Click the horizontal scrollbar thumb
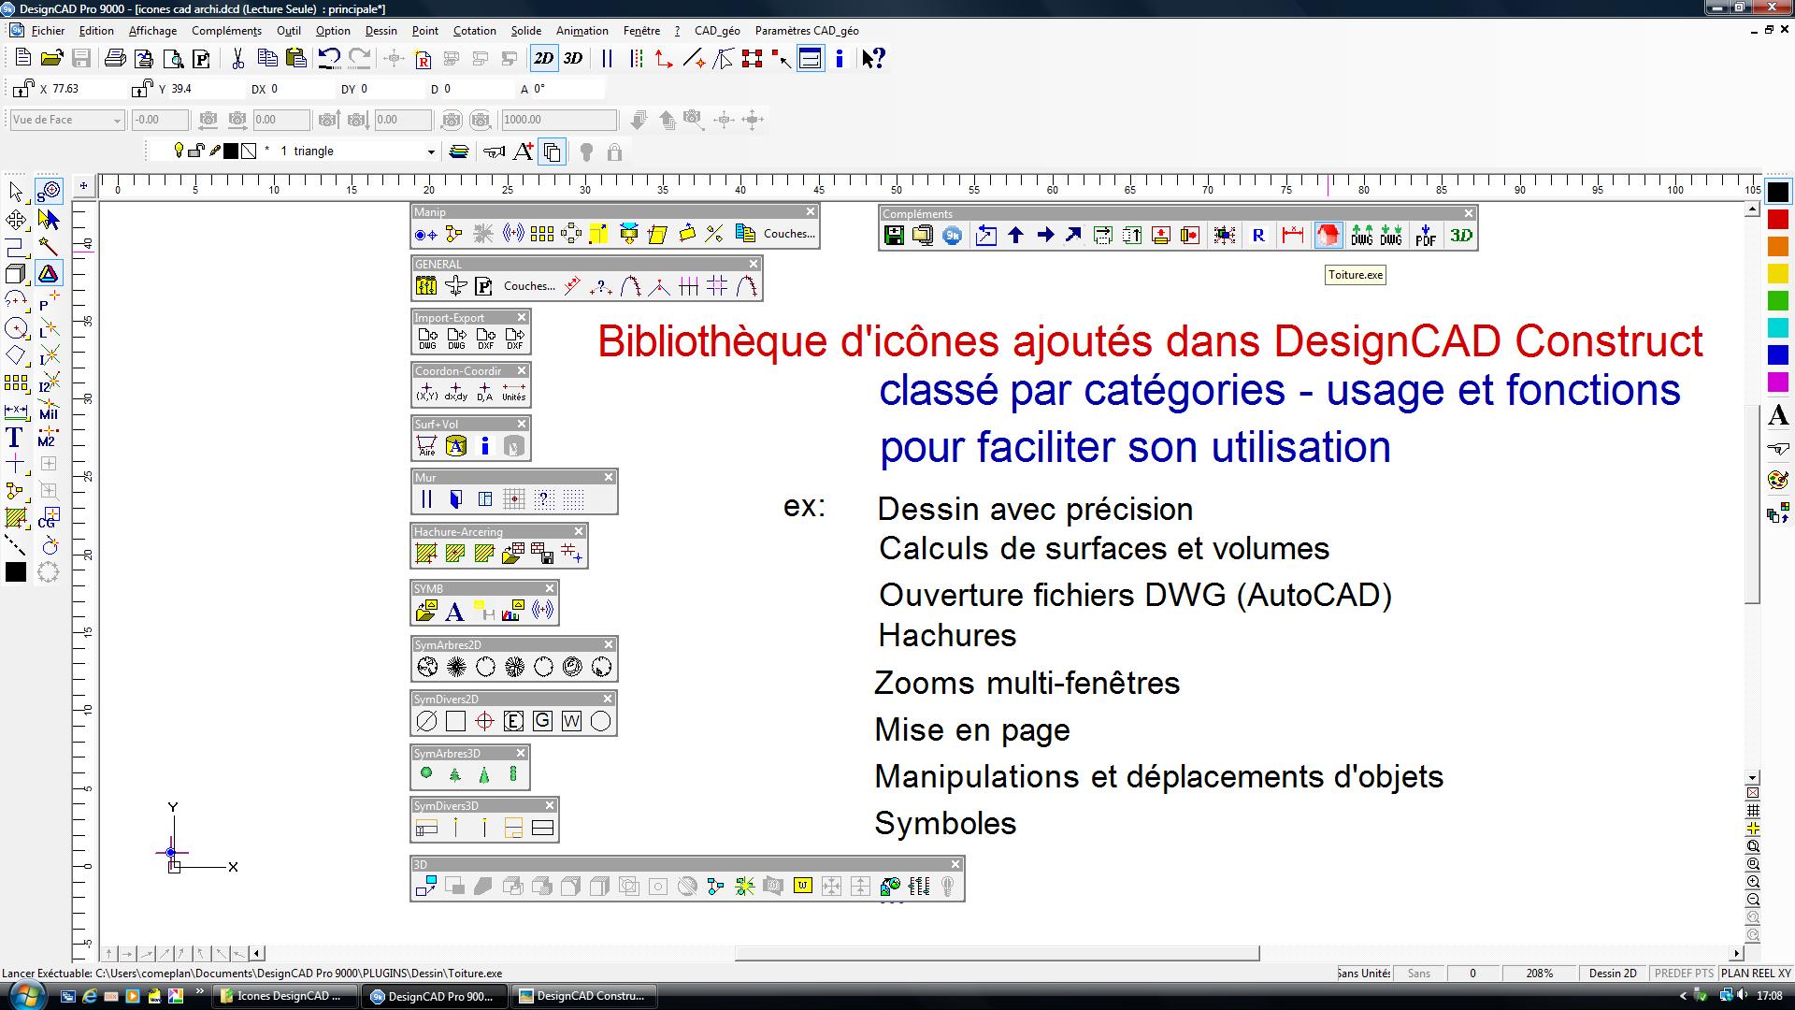 click(x=997, y=954)
